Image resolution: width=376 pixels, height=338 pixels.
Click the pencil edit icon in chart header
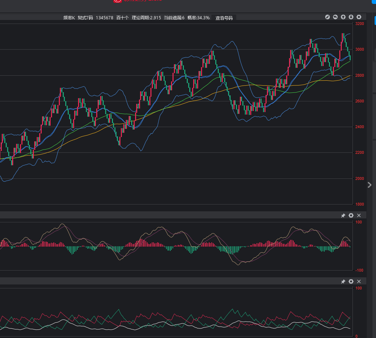coord(328,17)
